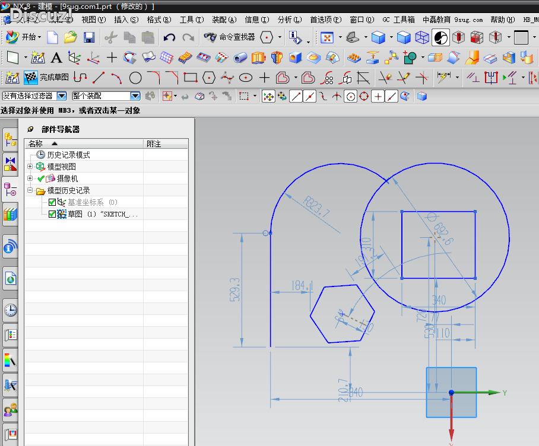
Task: Toggle enable snap point icon
Action: coord(268,97)
